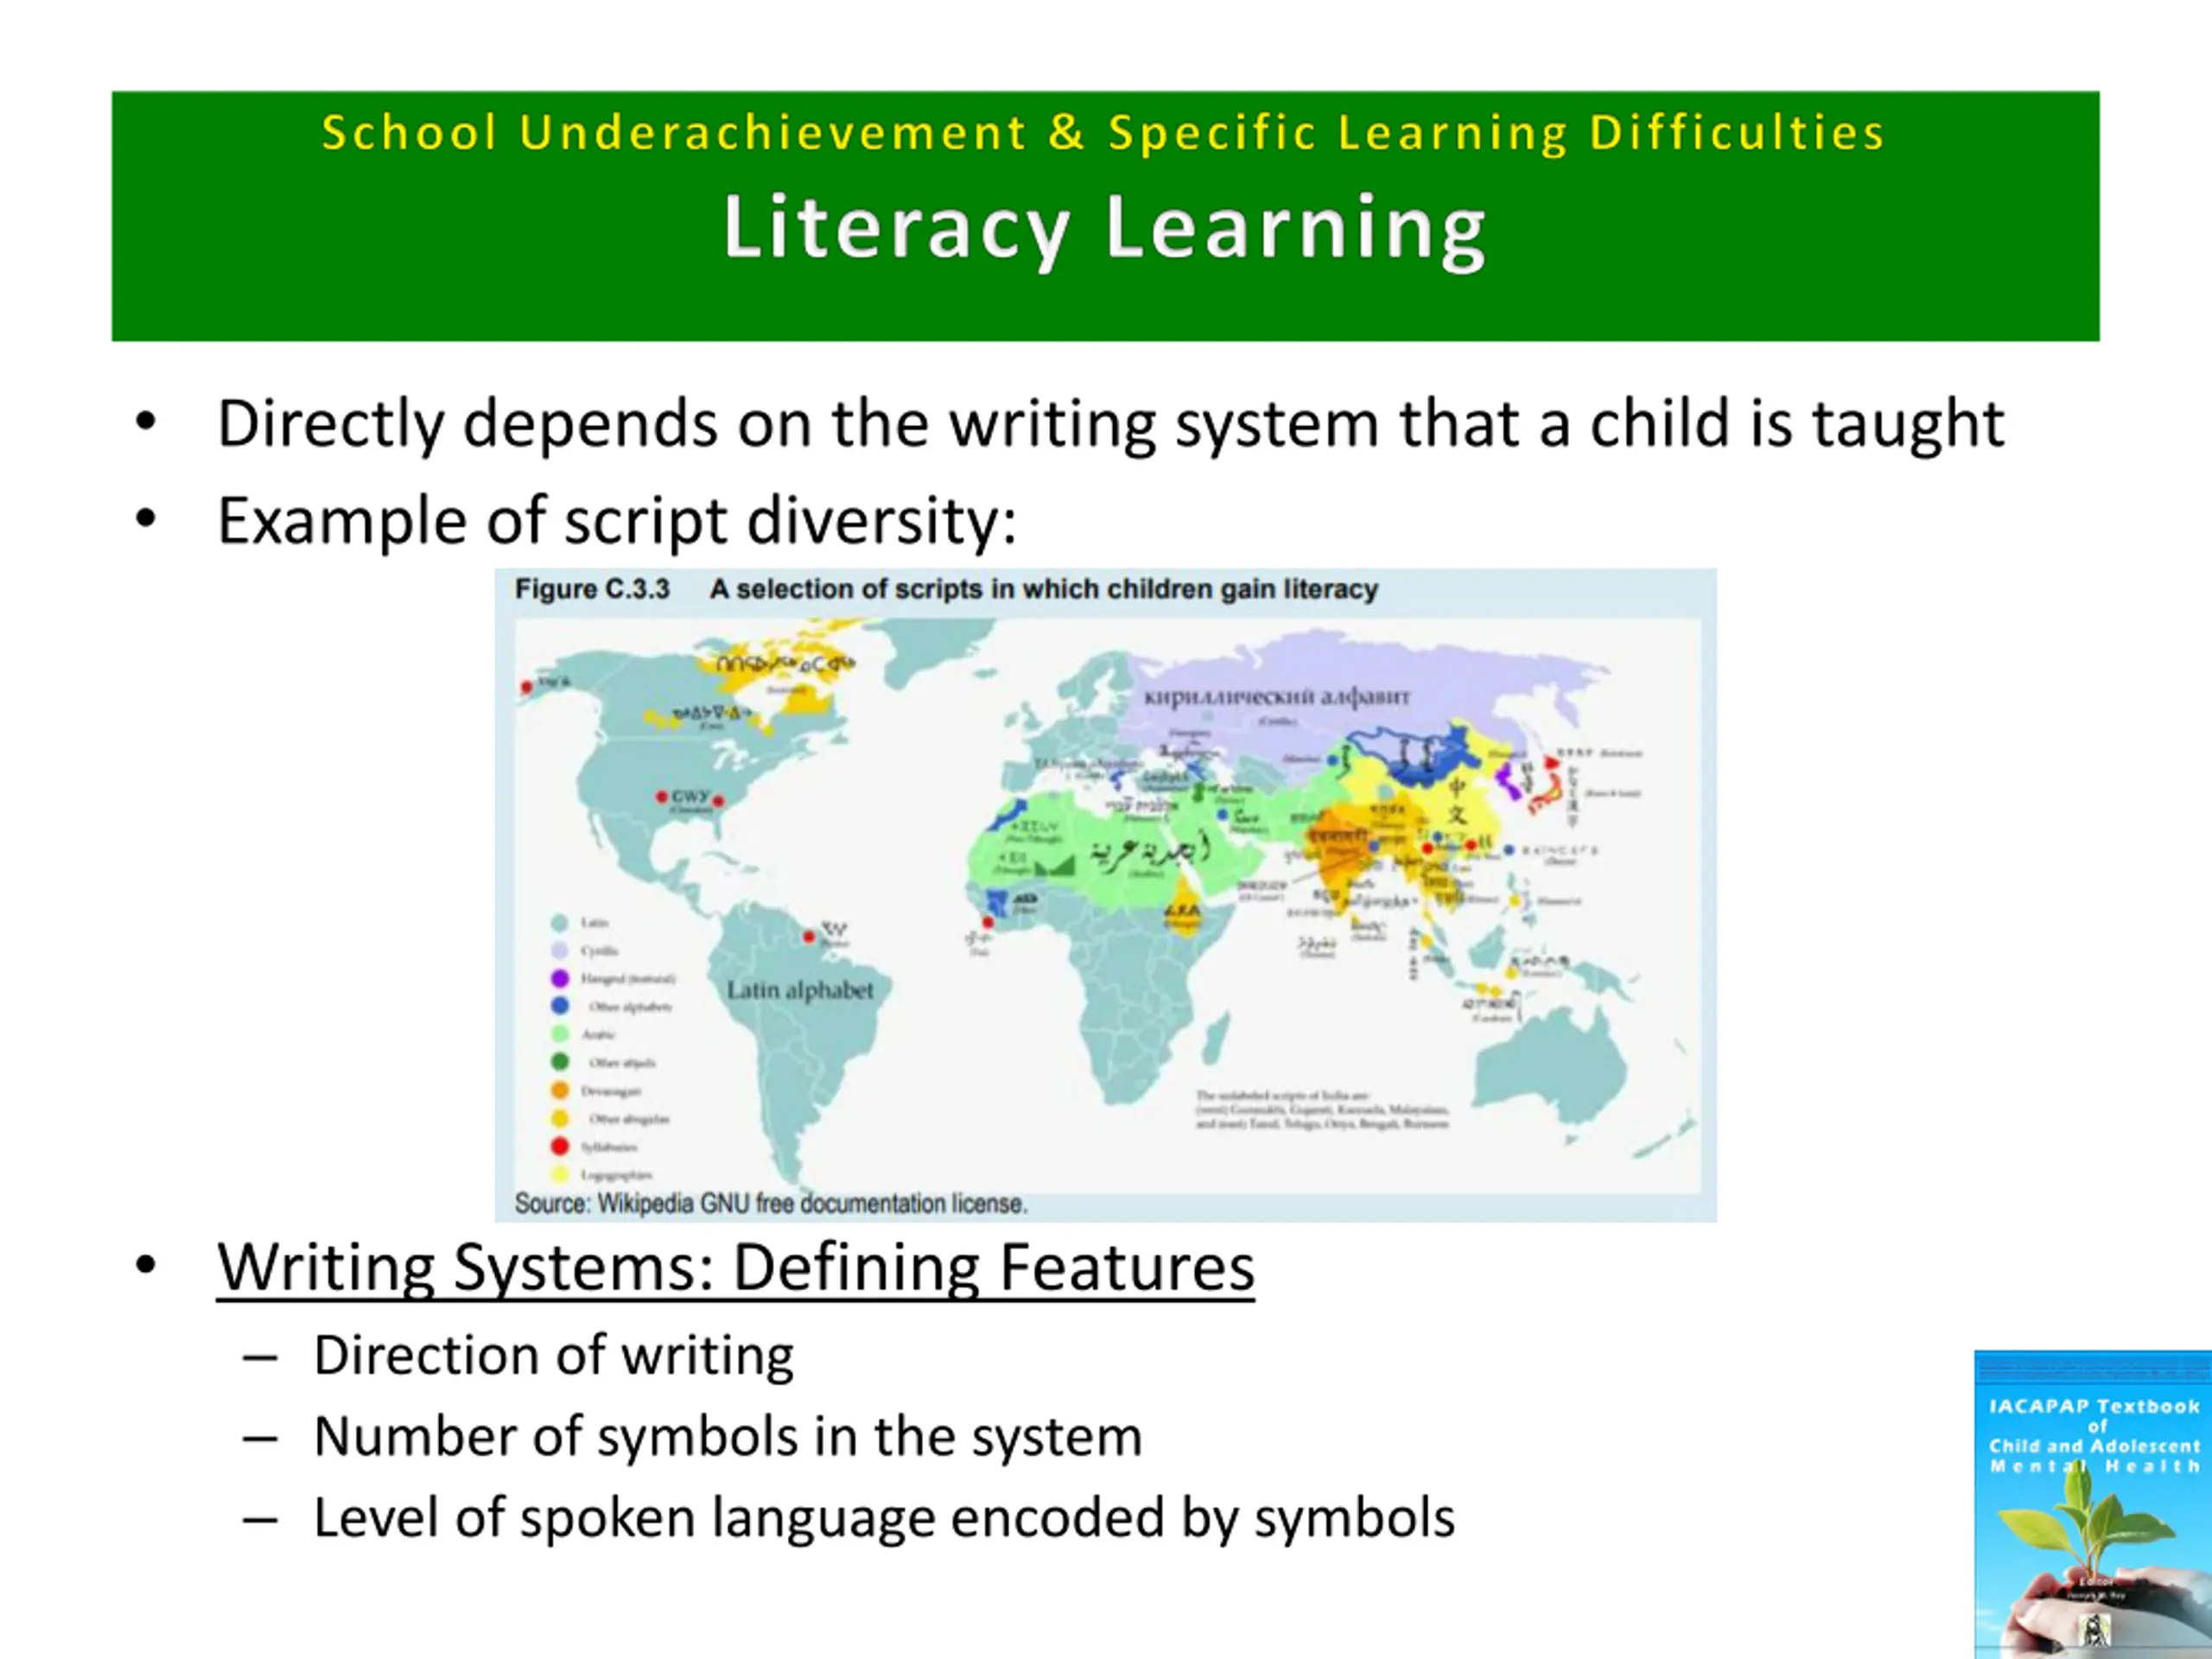2212x1659 pixels.
Task: Click the orange Devanagari legend dot
Action: coord(560,1091)
